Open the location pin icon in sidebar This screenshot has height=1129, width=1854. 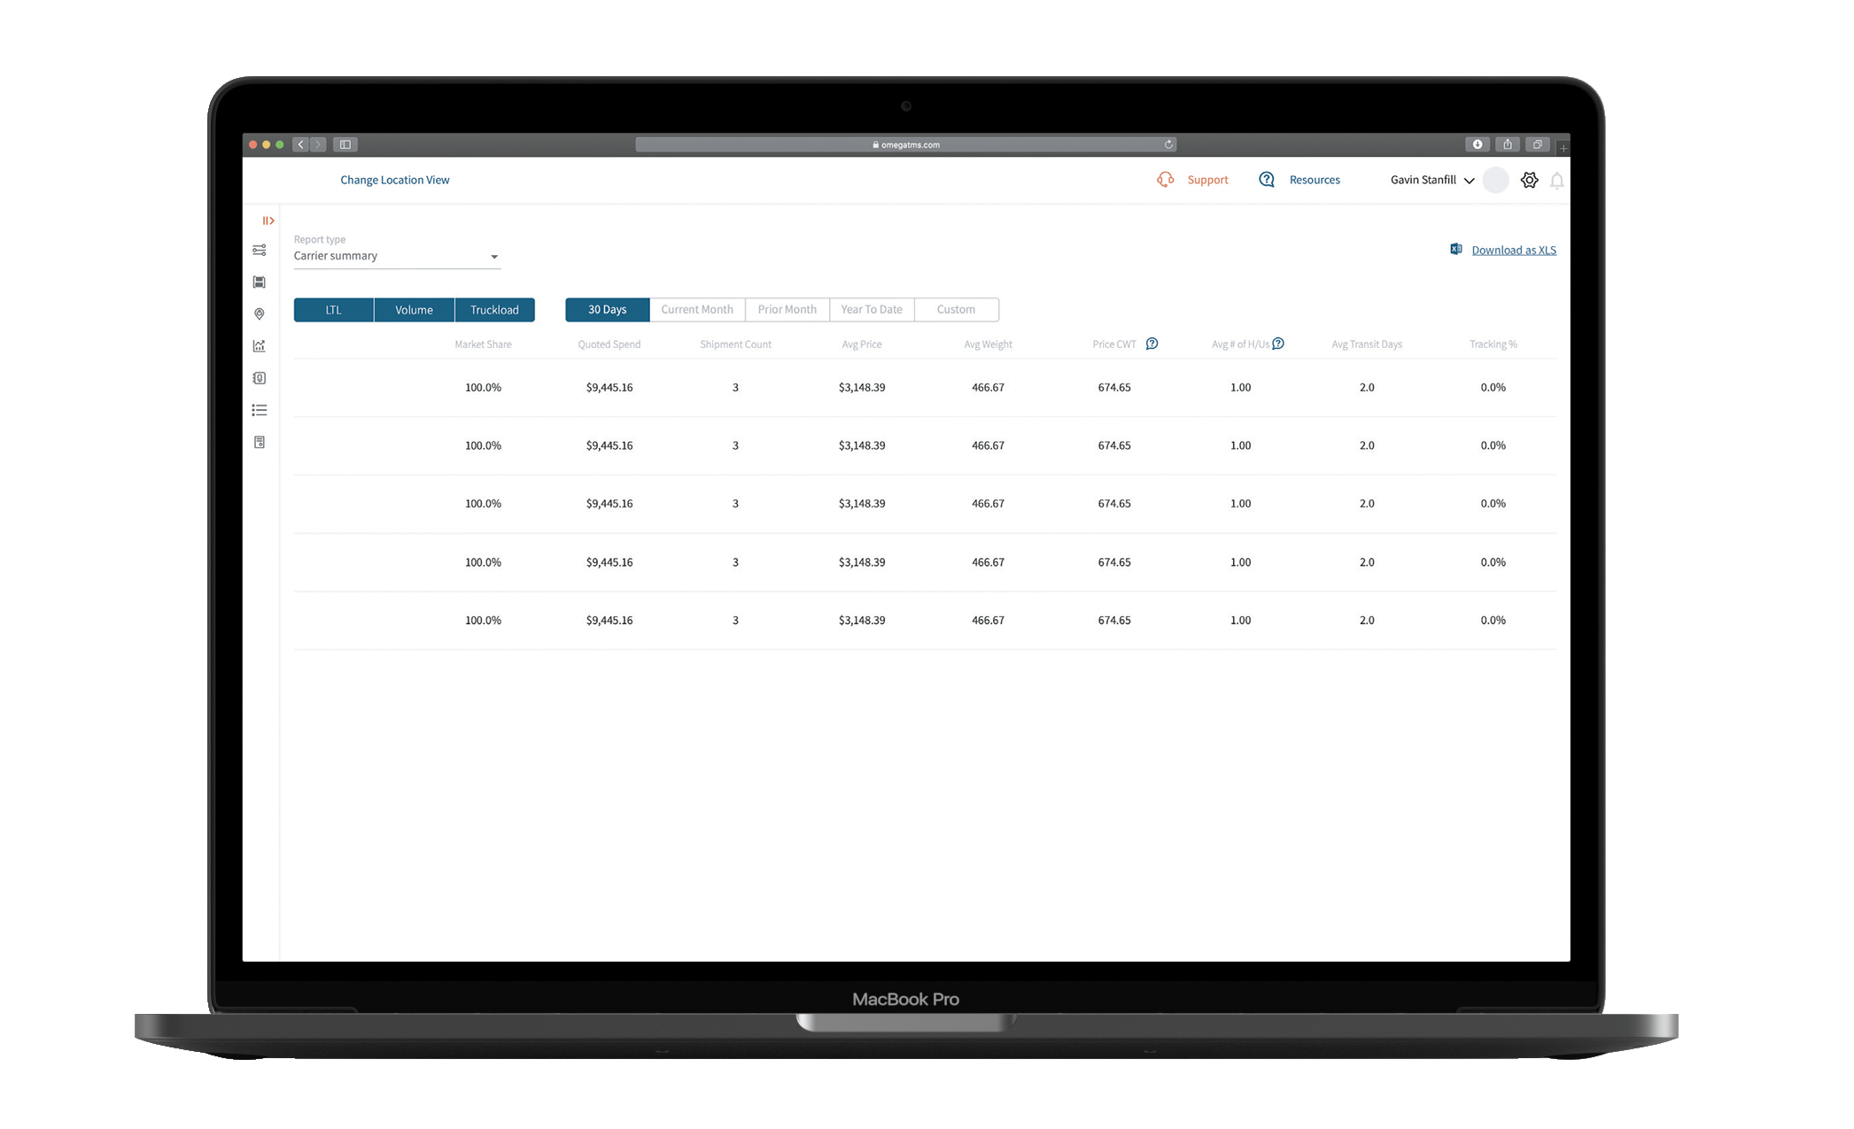(x=260, y=314)
